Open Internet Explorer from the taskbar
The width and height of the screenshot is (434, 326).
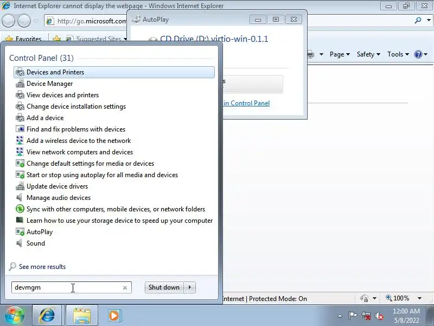click(47, 315)
